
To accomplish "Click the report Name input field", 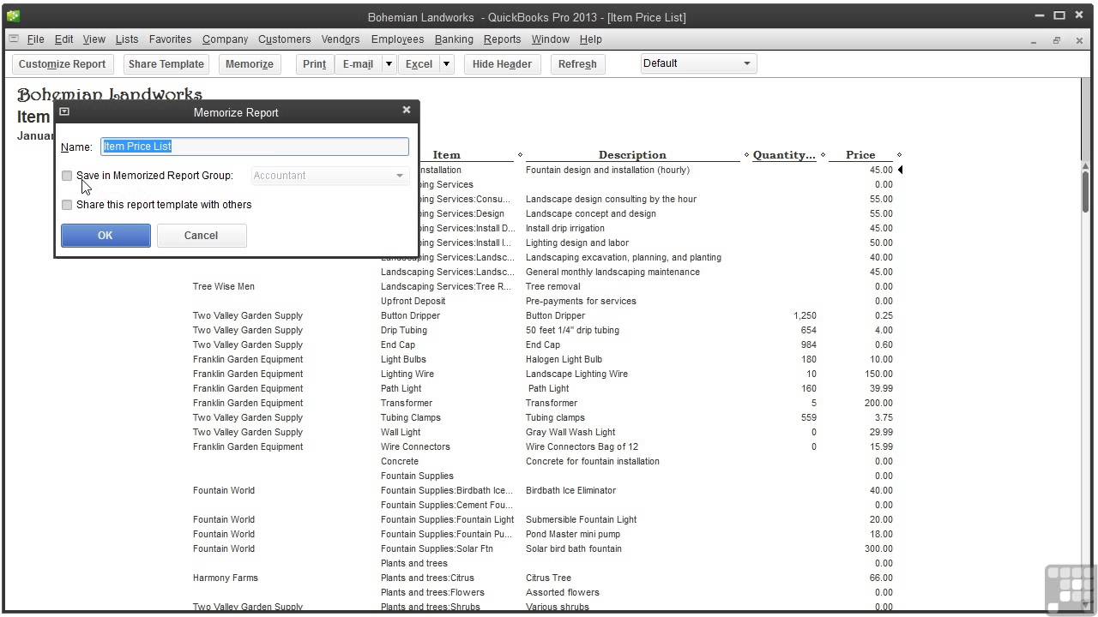I will (255, 147).
